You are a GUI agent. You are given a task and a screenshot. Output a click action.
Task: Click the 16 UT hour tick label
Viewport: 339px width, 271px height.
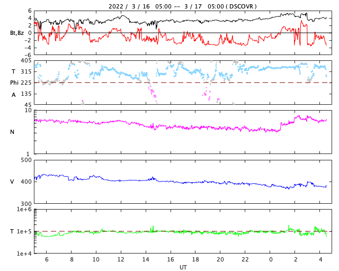pyautogui.click(x=171, y=259)
